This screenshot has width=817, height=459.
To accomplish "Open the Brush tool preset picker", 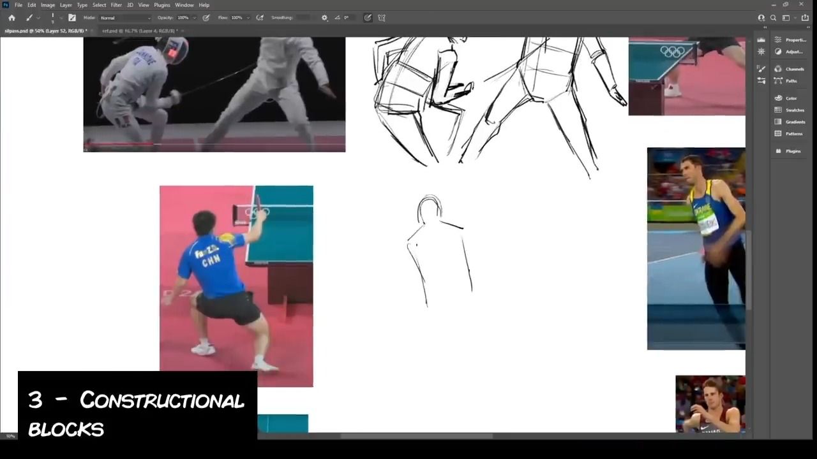I will click(29, 18).
